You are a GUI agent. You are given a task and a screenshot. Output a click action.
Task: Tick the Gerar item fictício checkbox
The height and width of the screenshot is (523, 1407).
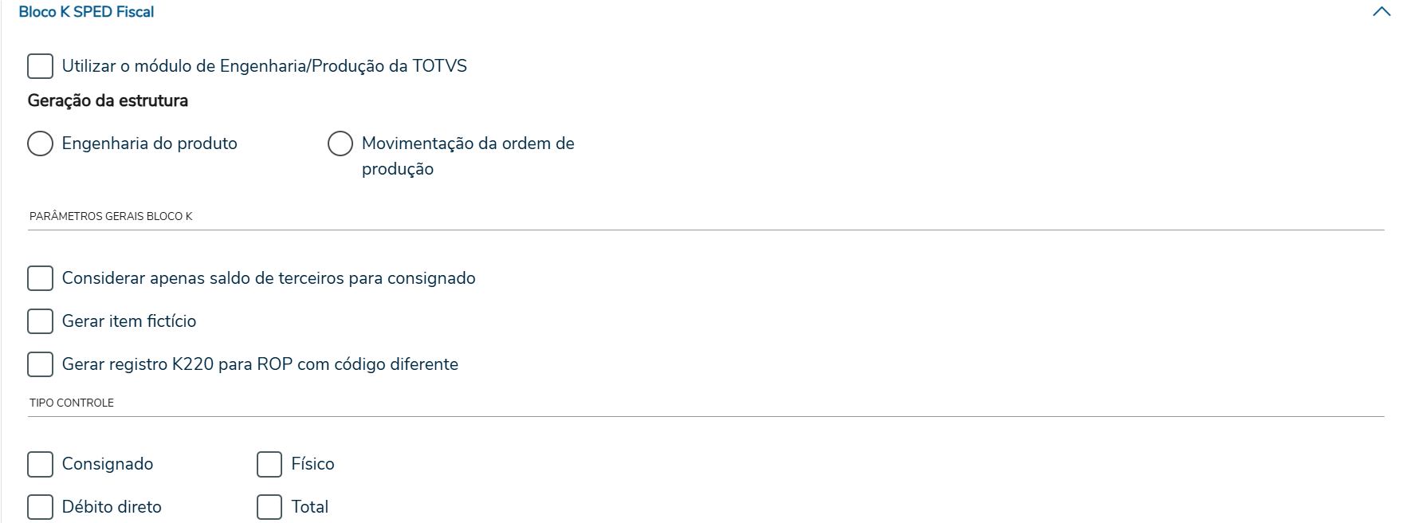click(x=41, y=321)
